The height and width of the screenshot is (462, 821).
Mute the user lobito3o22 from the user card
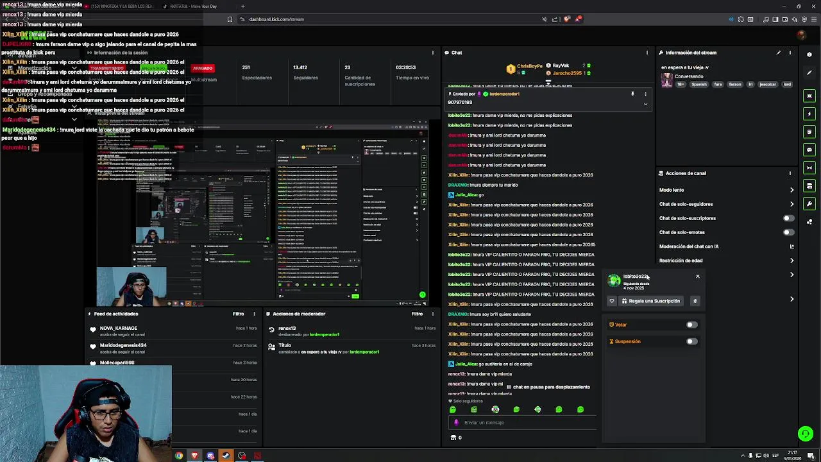(x=695, y=301)
